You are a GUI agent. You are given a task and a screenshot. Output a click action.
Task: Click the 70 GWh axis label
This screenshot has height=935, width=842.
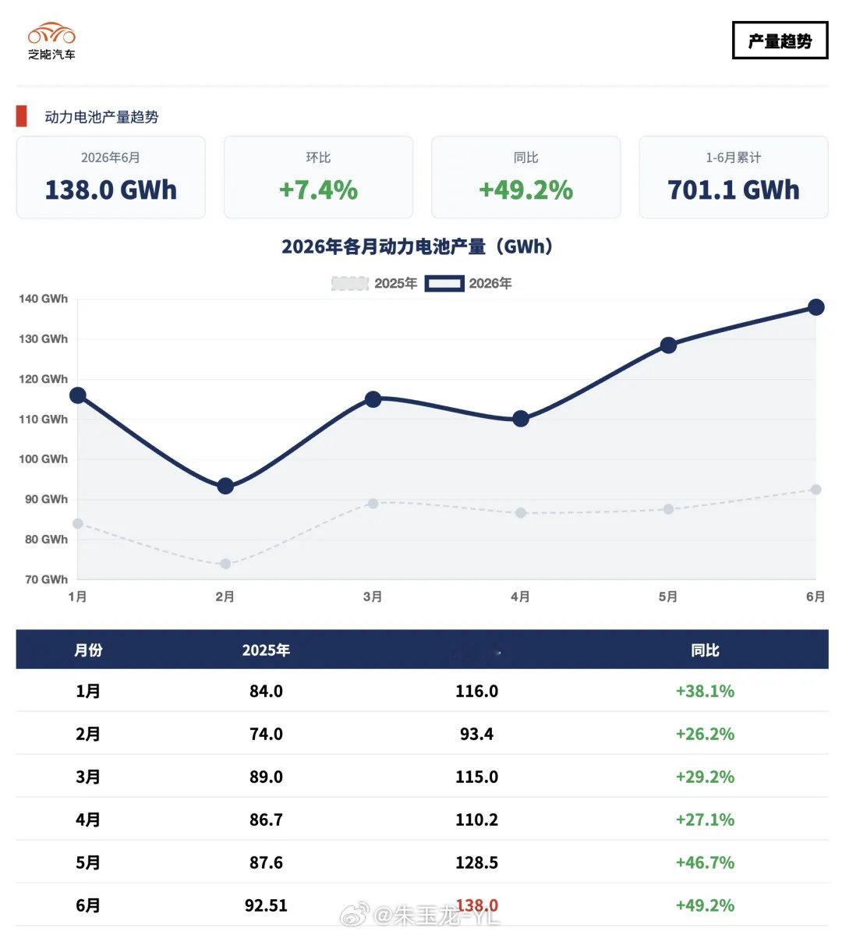point(47,579)
